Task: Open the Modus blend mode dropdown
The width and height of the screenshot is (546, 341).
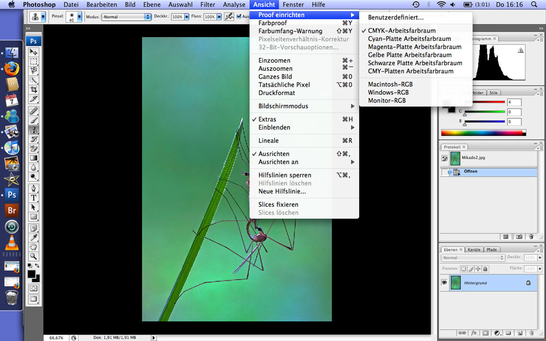Action: [127, 17]
